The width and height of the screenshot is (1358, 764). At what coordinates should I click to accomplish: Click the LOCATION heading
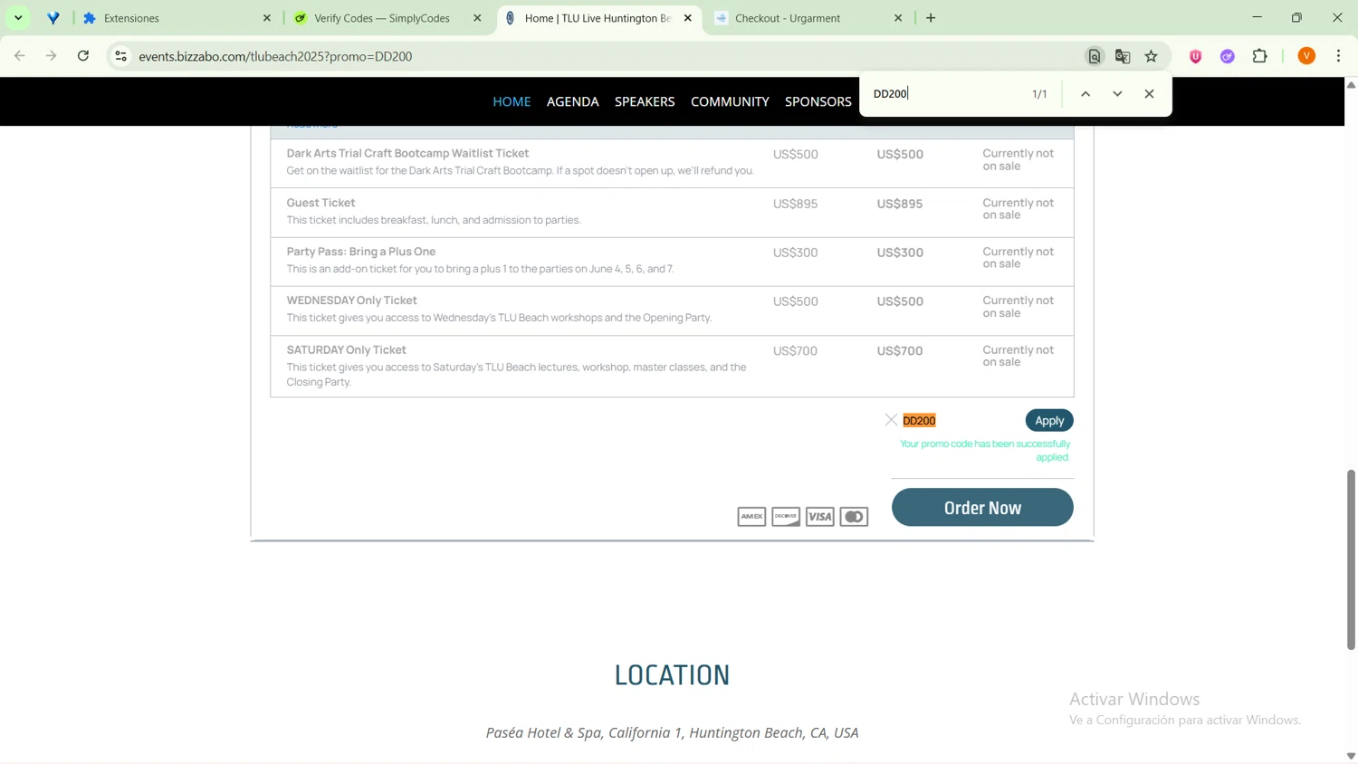coord(672,675)
